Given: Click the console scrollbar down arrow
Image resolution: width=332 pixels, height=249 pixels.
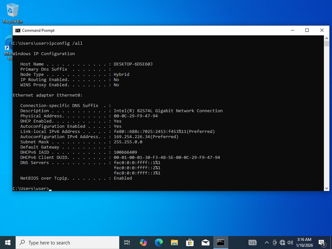Looking at the screenshot, I should pyautogui.click(x=326, y=188).
